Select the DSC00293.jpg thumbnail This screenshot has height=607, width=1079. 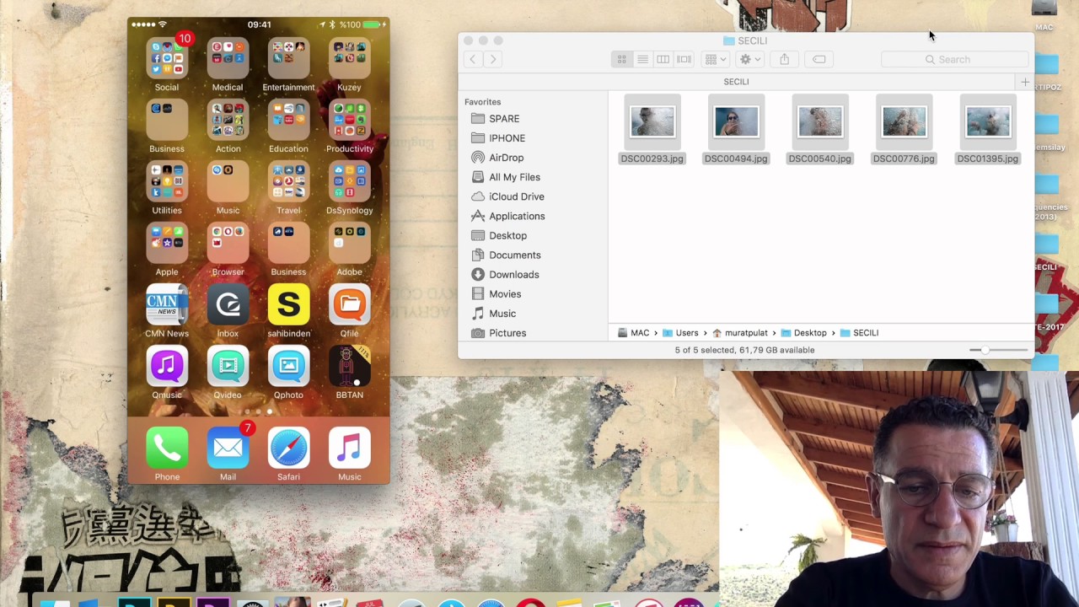click(652, 122)
